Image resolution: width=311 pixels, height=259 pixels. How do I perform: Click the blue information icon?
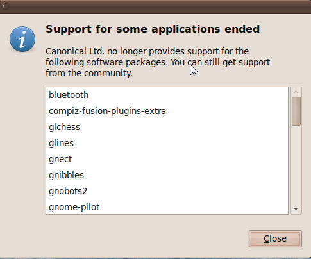pos(22,39)
